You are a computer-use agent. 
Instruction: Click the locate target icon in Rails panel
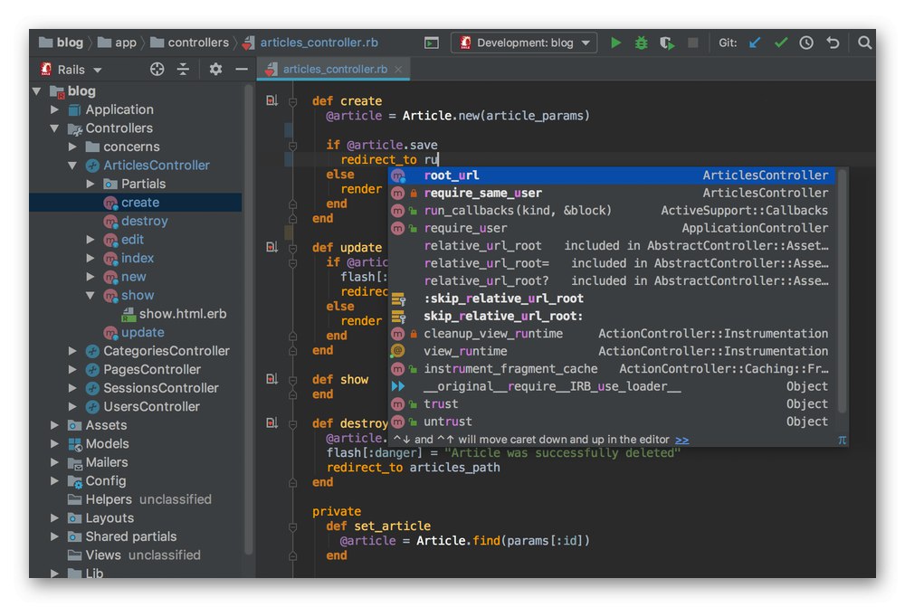pos(157,70)
